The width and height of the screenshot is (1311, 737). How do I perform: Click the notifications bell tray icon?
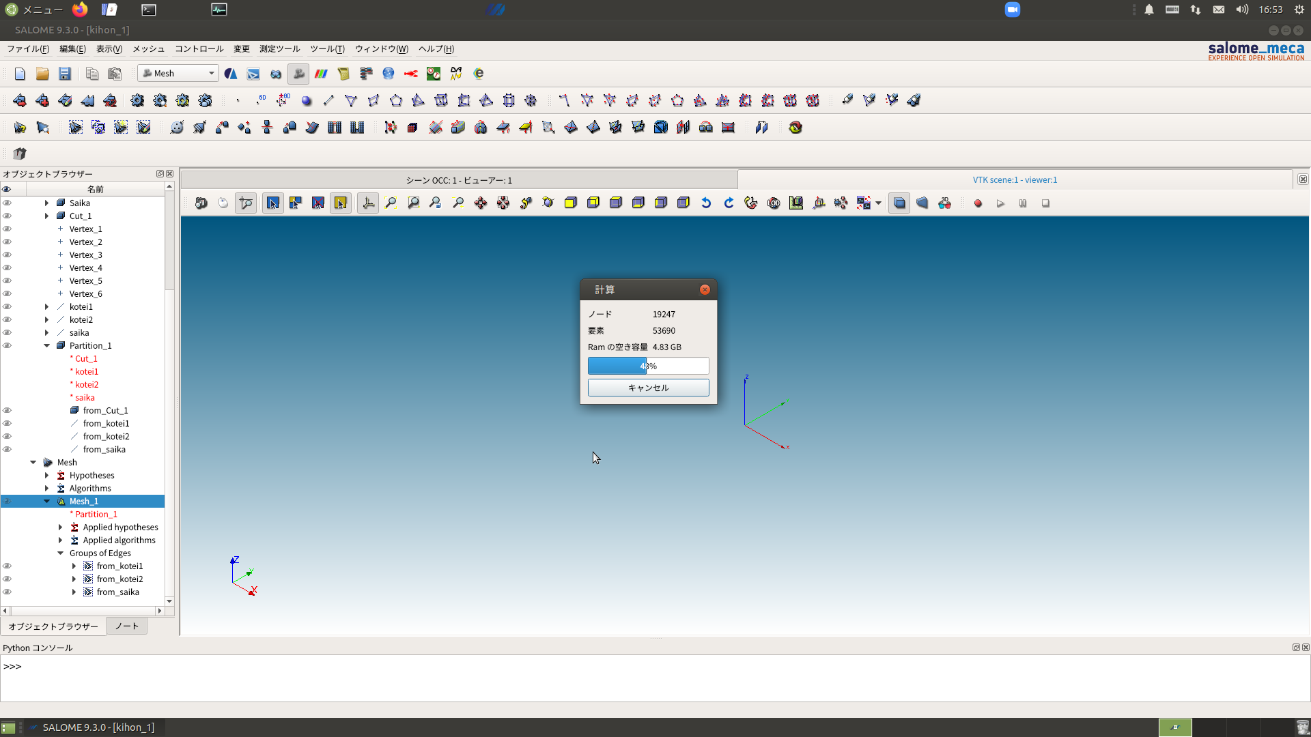[1149, 10]
